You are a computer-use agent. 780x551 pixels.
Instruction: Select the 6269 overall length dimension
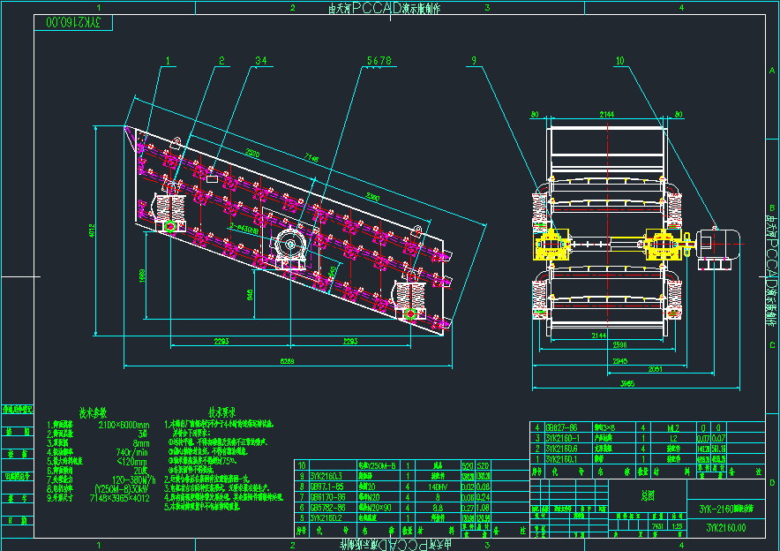pyautogui.click(x=288, y=361)
